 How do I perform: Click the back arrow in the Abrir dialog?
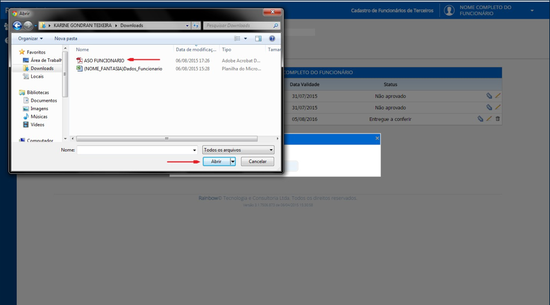[17, 26]
